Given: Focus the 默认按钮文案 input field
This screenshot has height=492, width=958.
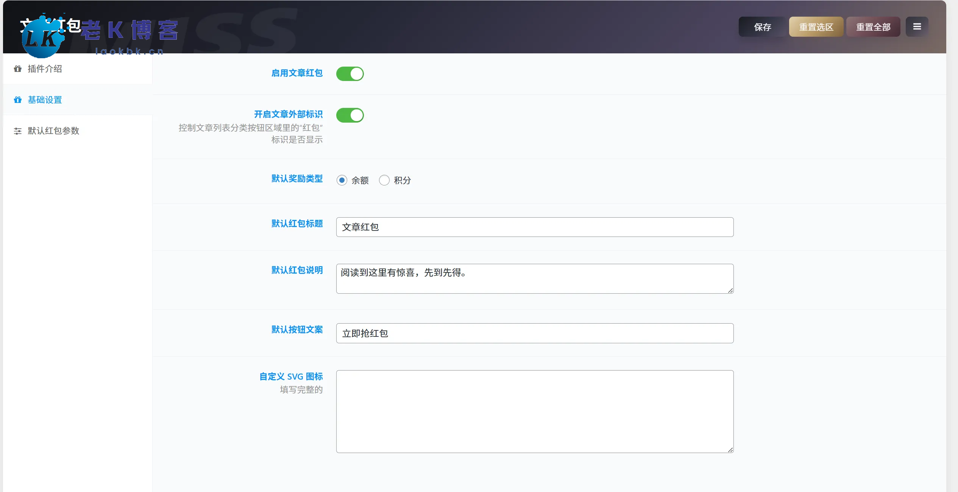Looking at the screenshot, I should point(535,333).
